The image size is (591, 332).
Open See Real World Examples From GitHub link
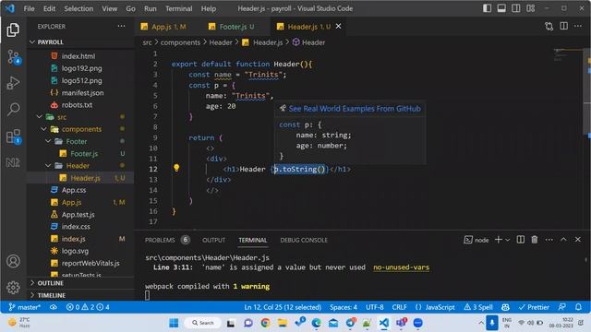pos(355,109)
